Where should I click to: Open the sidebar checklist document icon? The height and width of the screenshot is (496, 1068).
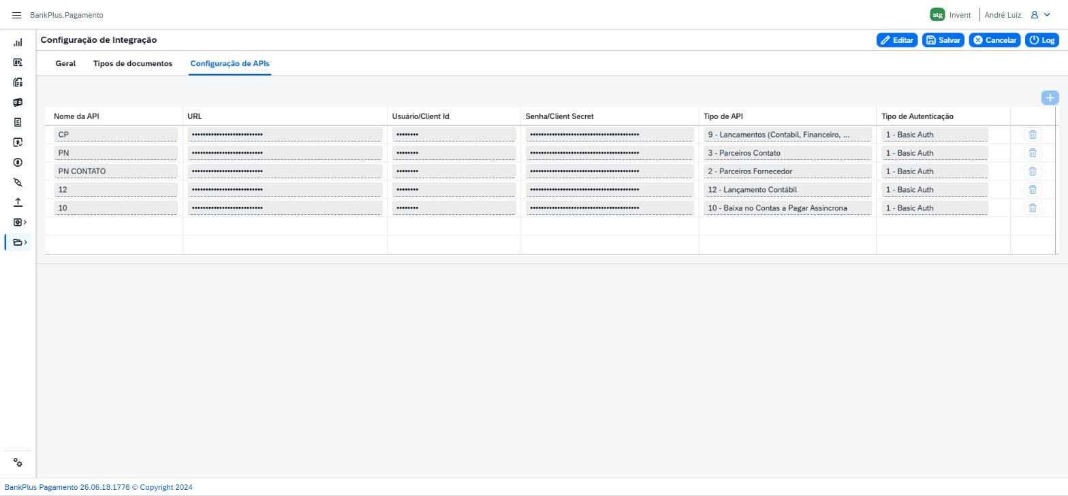[18, 122]
